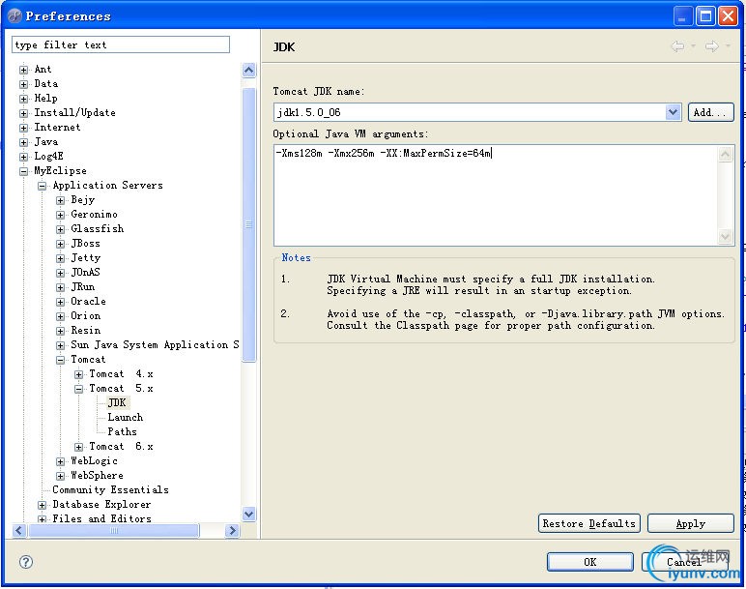Expand the Sun Java System Application node
The height and width of the screenshot is (589, 746).
(x=61, y=345)
